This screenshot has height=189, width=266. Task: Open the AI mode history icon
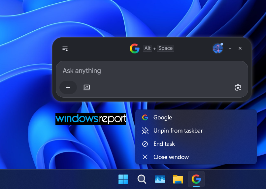65,48
